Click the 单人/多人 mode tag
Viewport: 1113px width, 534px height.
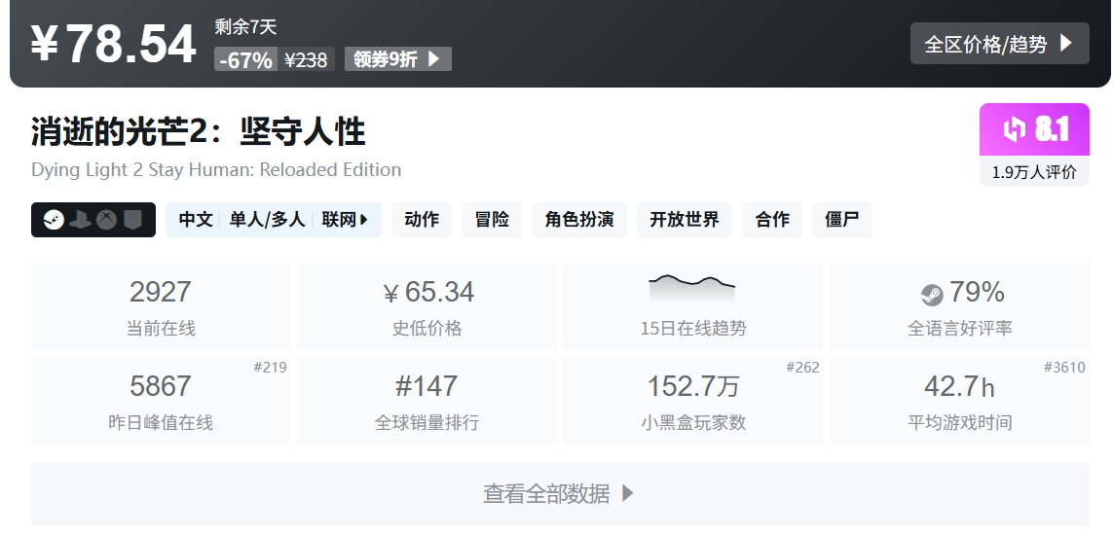267,220
